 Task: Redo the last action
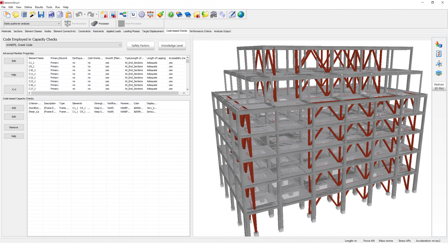pyautogui.click(x=91, y=14)
